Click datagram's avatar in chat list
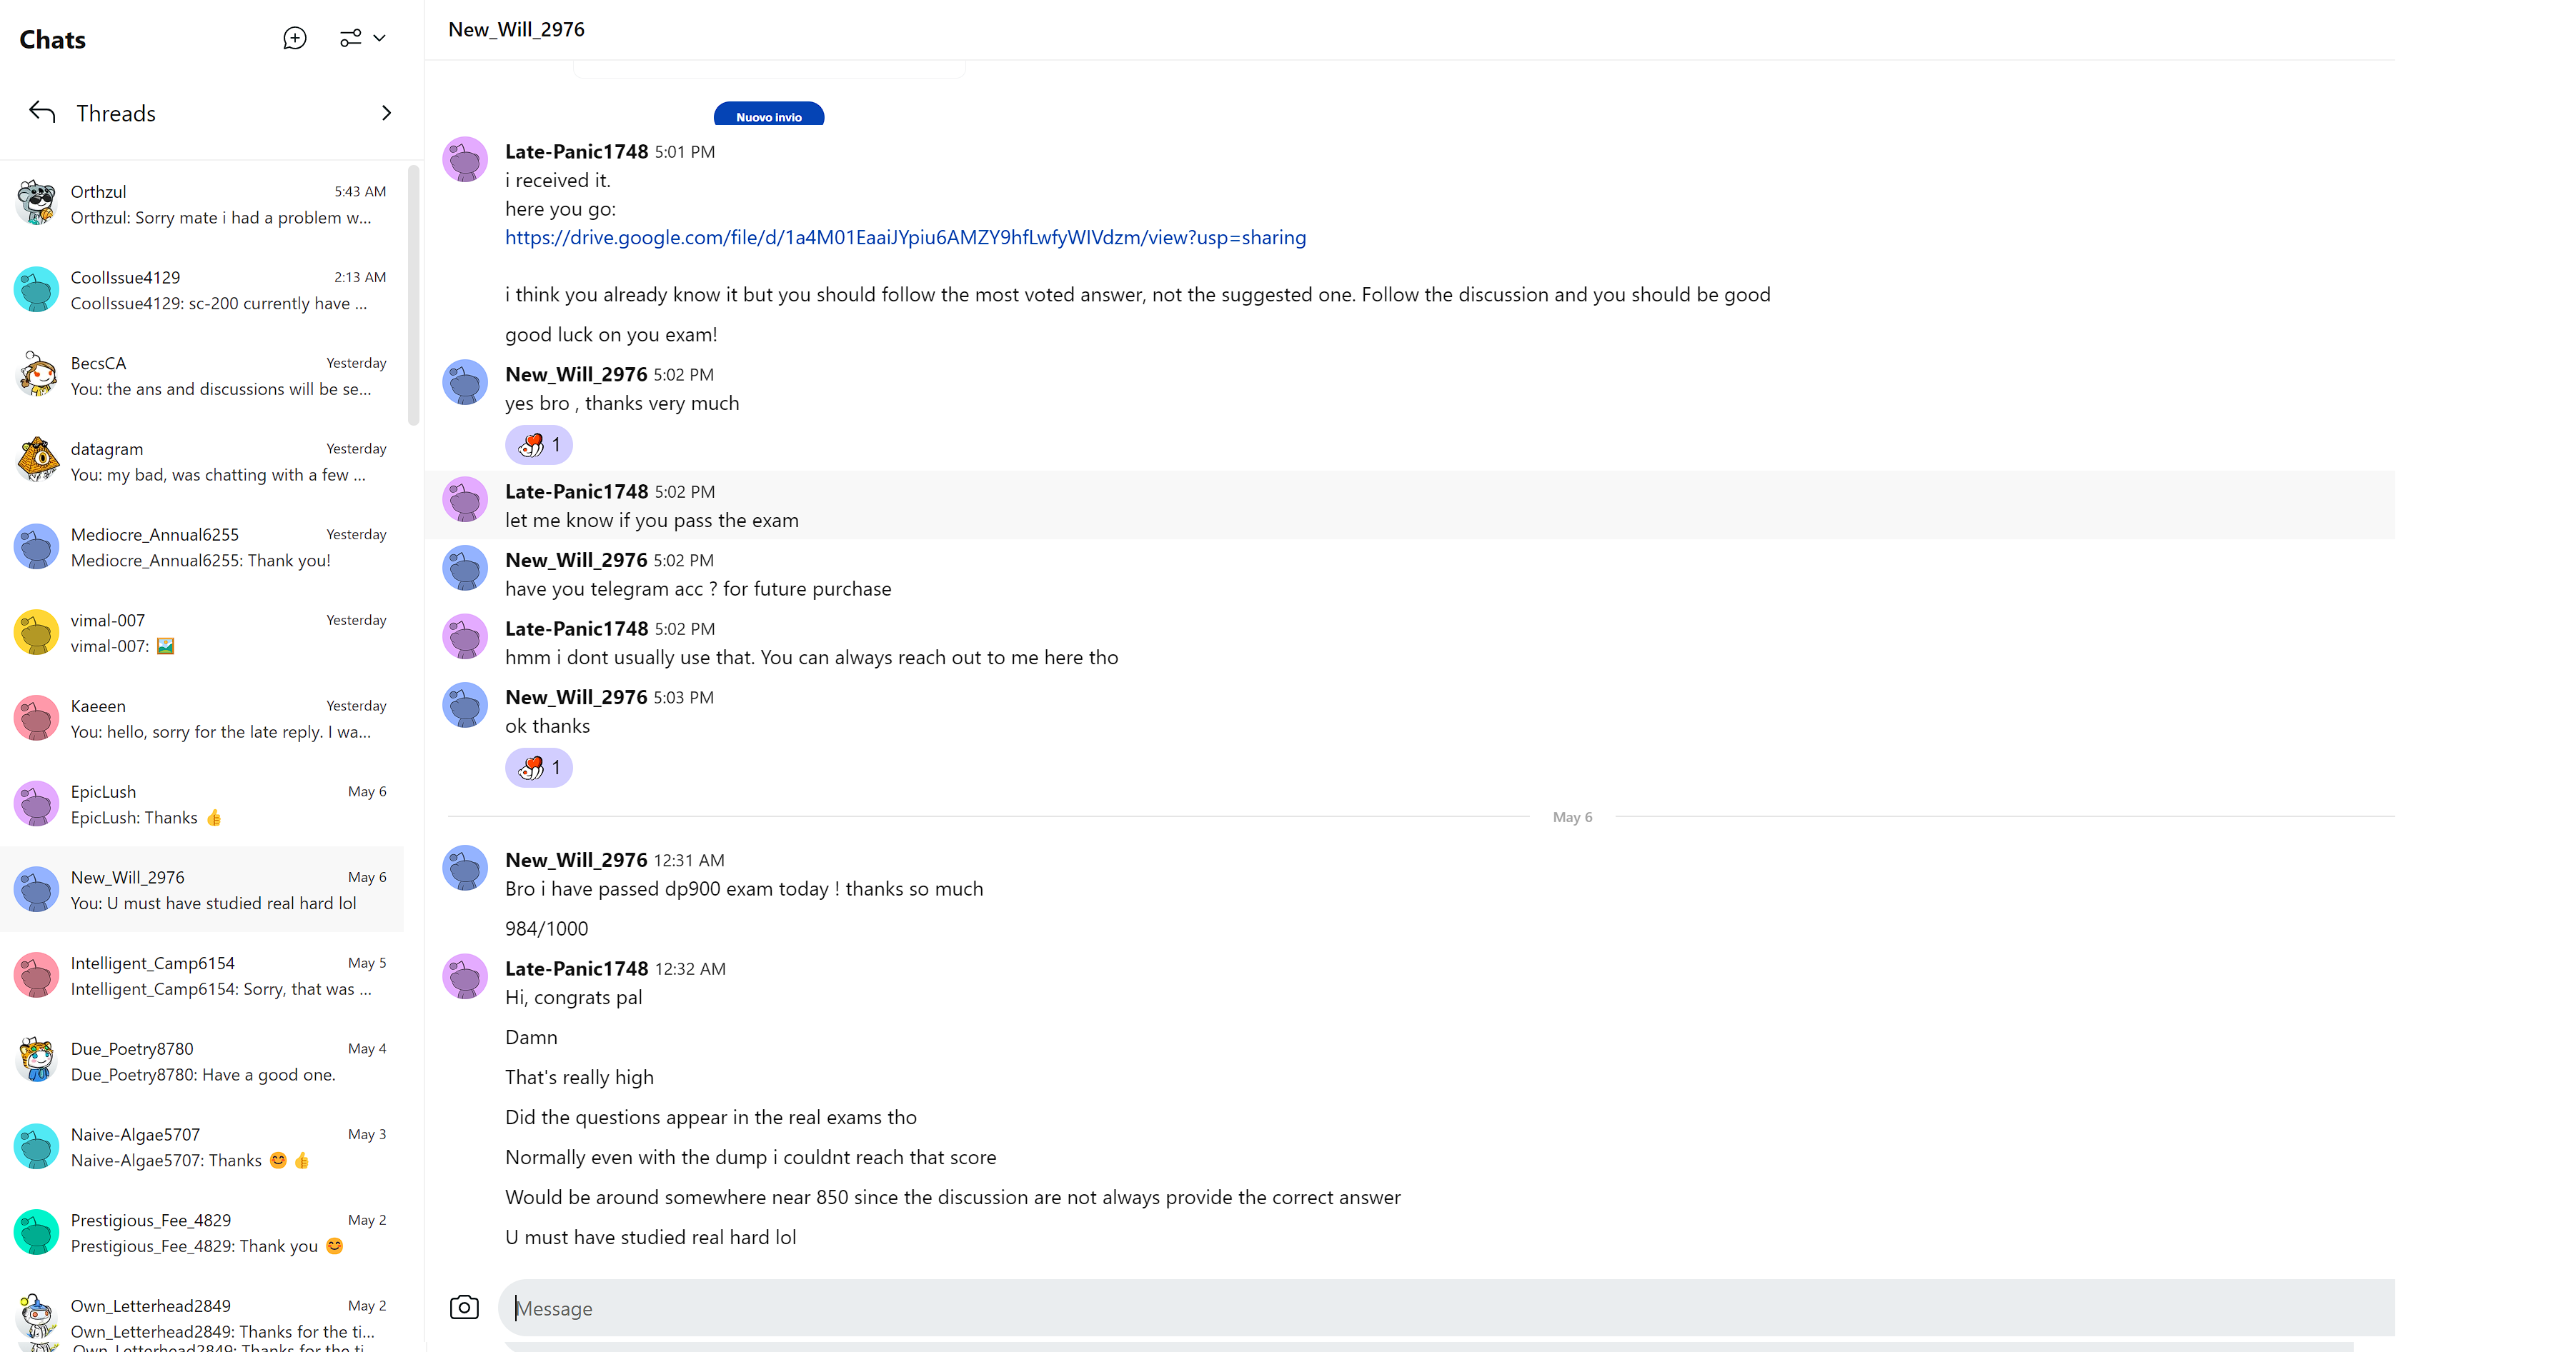The width and height of the screenshot is (2576, 1352). pos(37,461)
